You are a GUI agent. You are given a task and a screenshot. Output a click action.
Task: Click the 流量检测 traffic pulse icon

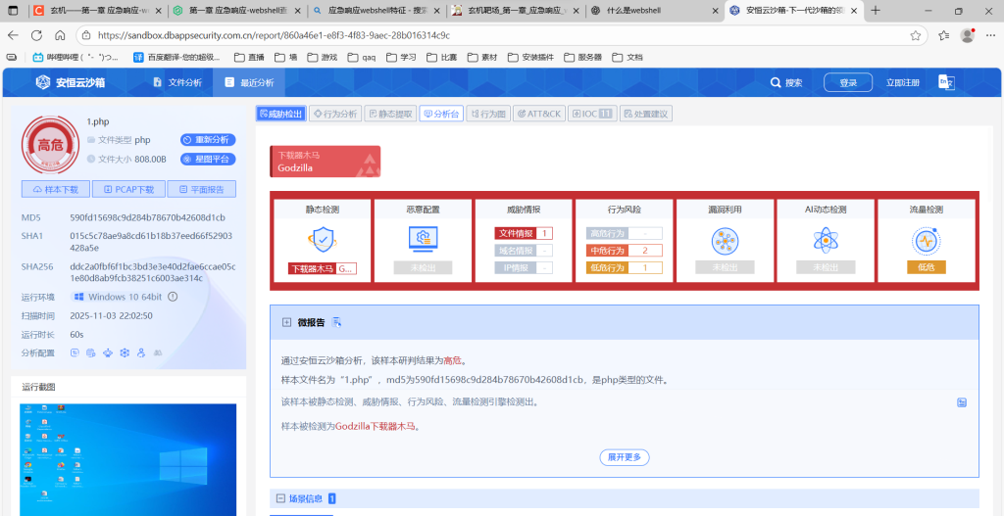(926, 239)
